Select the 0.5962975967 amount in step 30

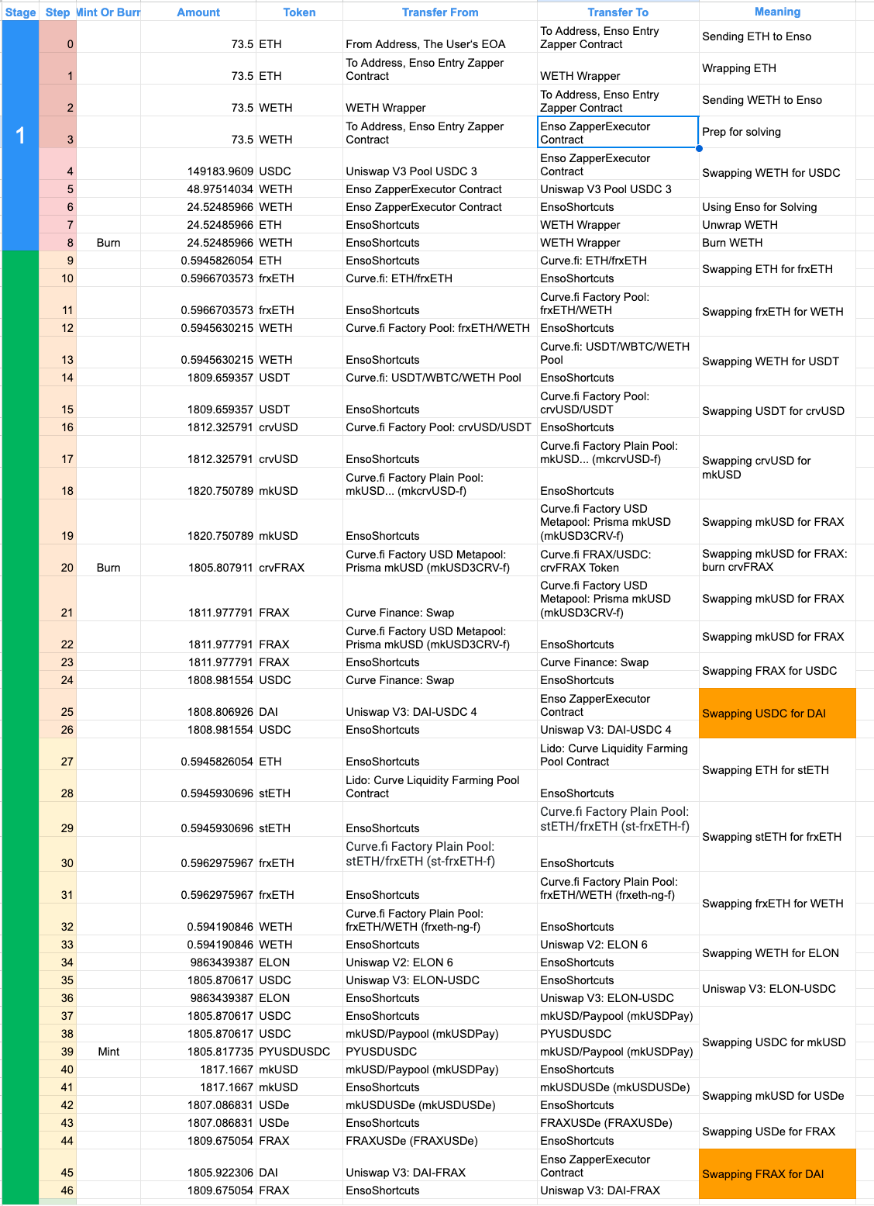pyautogui.click(x=198, y=854)
